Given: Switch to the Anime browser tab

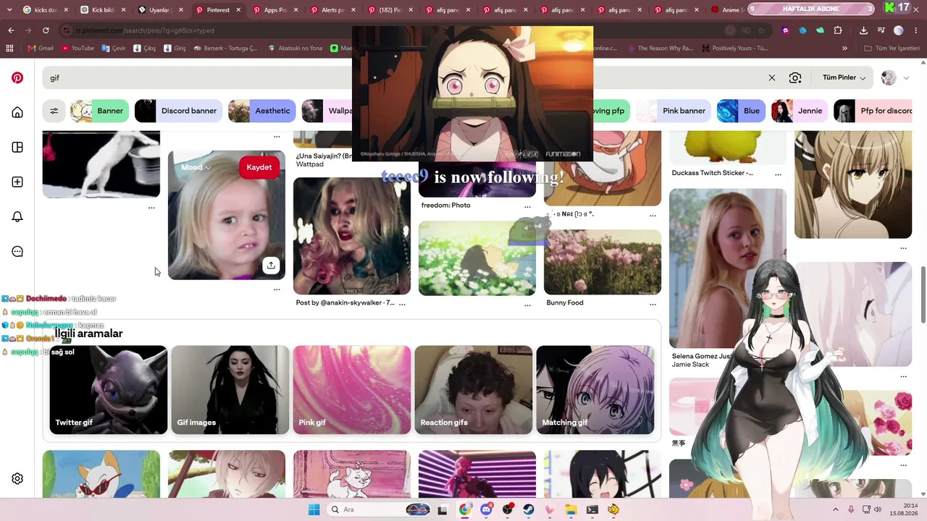Looking at the screenshot, I should pos(726,10).
